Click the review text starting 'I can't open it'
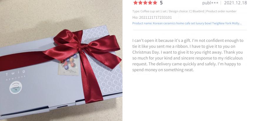Viewport: 253px width, 121px height. 188,55
